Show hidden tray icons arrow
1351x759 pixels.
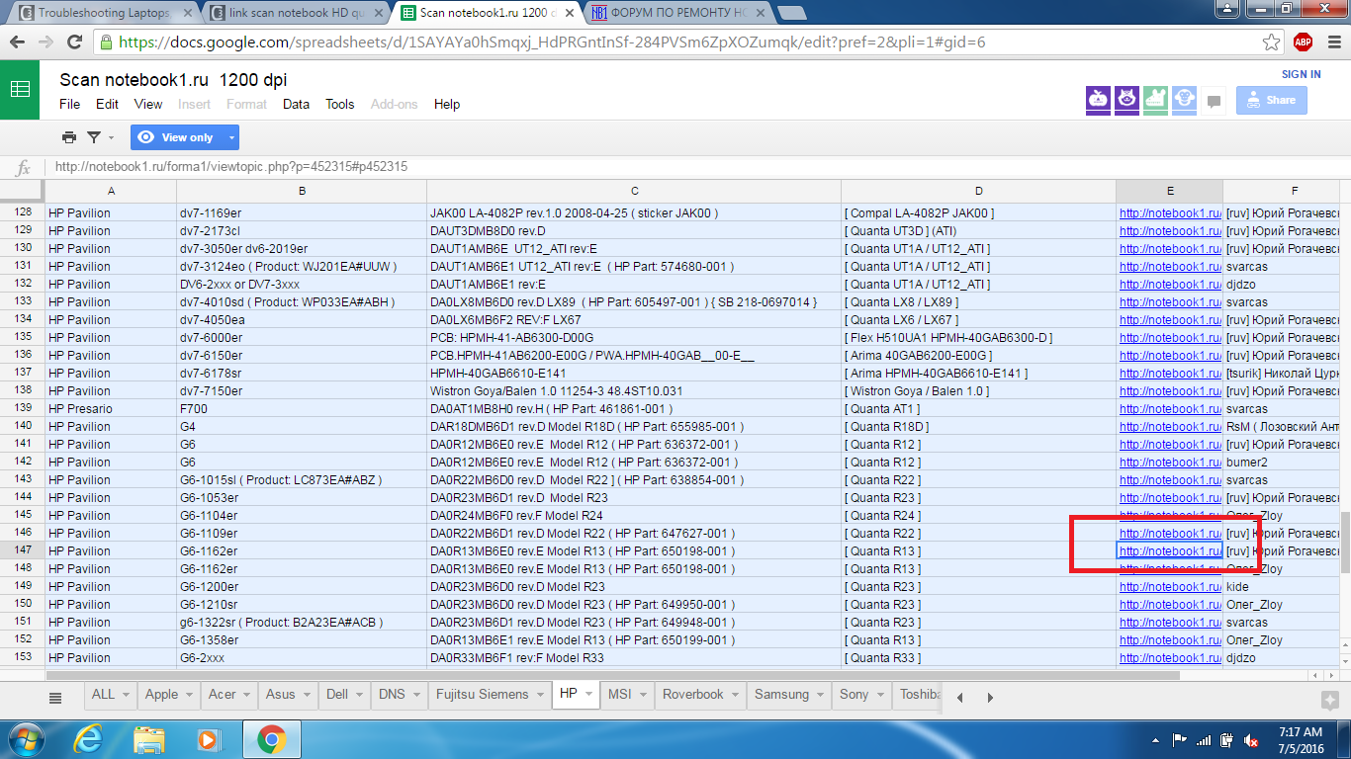(x=1155, y=740)
